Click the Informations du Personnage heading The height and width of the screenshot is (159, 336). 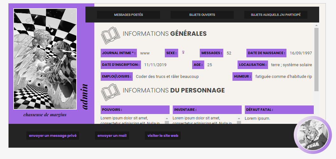[174, 90]
